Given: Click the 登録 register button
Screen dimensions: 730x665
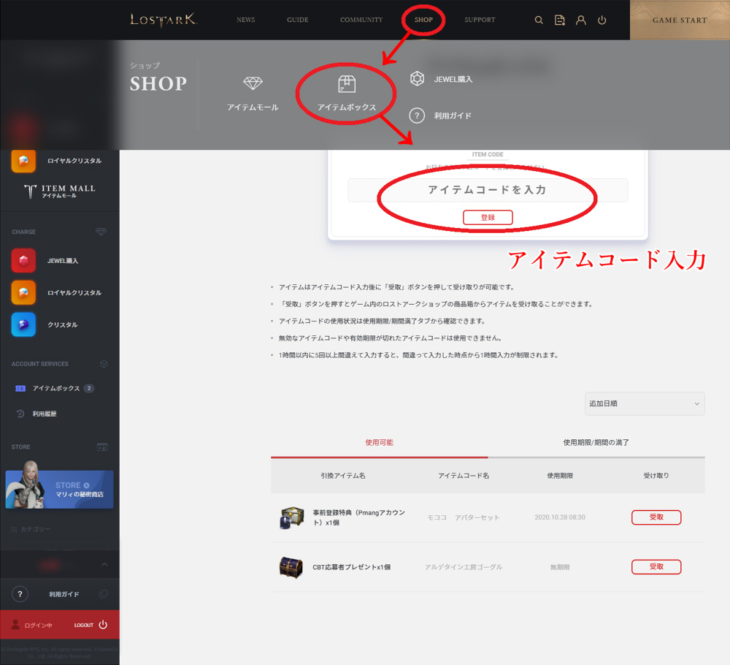Looking at the screenshot, I should click(x=488, y=217).
